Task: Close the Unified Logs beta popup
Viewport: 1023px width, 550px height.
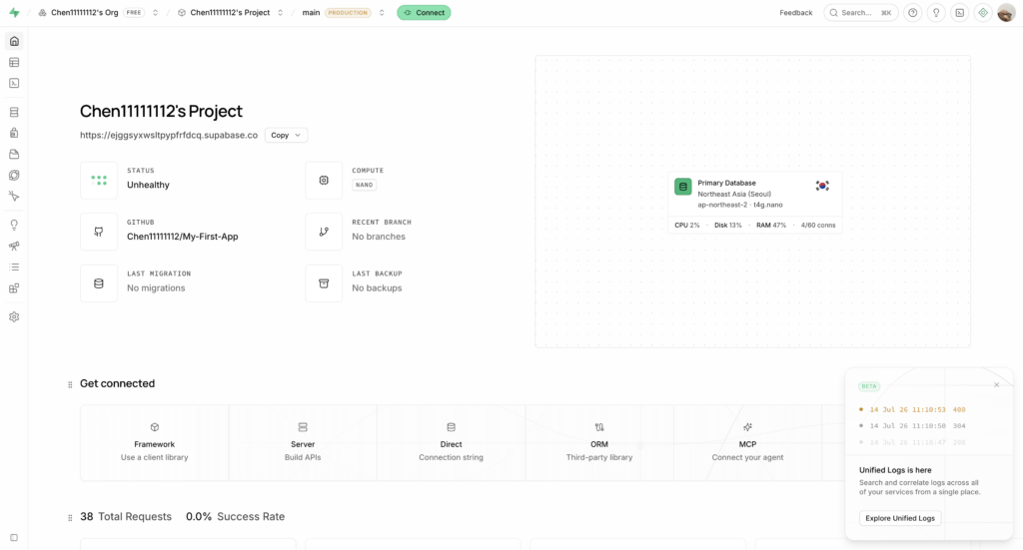Action: [996, 384]
